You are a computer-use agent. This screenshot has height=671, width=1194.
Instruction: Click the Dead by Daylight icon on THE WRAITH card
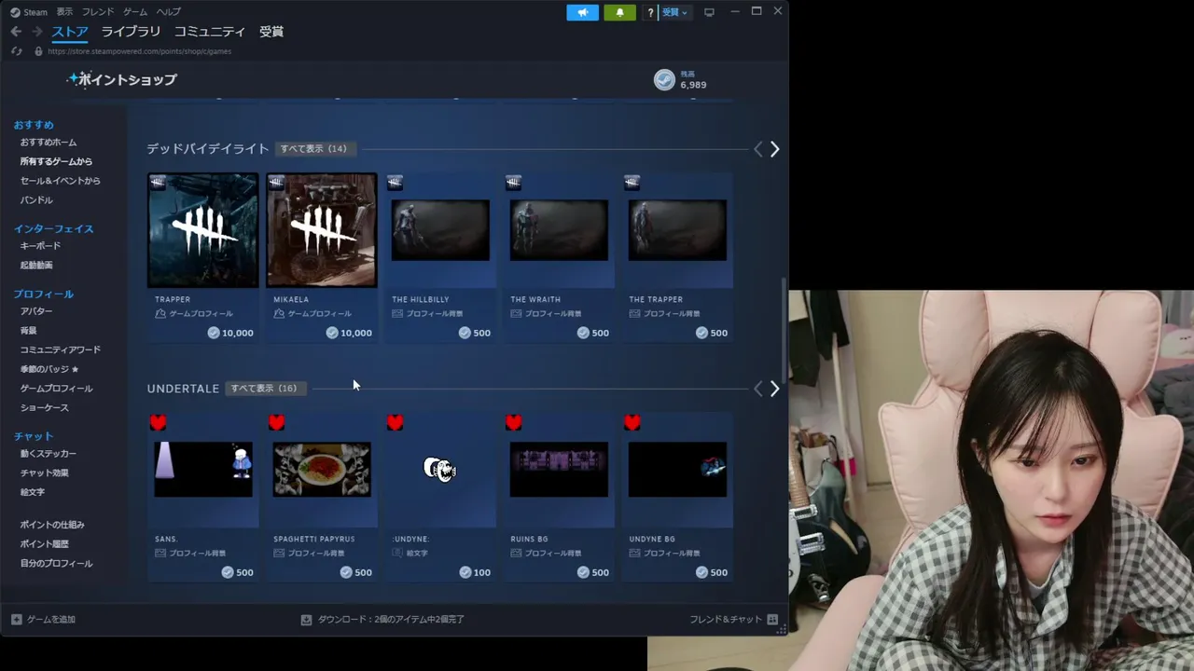point(513,183)
